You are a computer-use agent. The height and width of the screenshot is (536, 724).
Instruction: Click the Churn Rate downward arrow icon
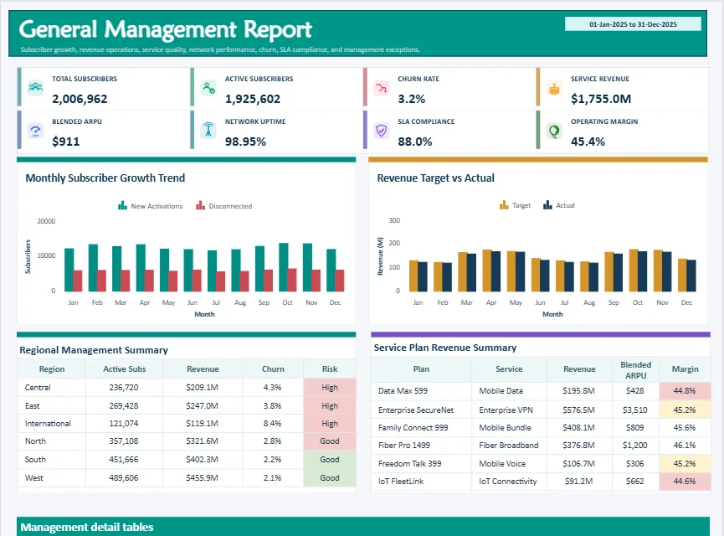[x=382, y=87]
